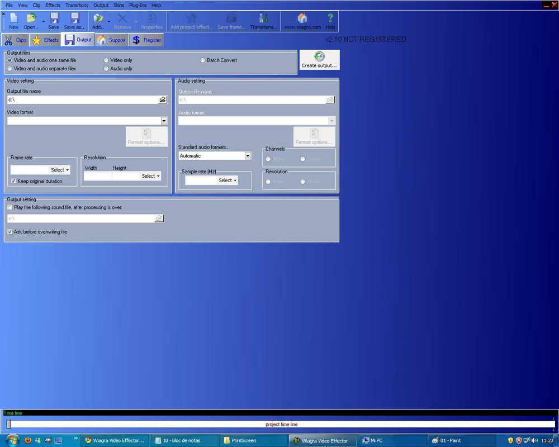Open the video Resolution Select dropdown

point(151,176)
